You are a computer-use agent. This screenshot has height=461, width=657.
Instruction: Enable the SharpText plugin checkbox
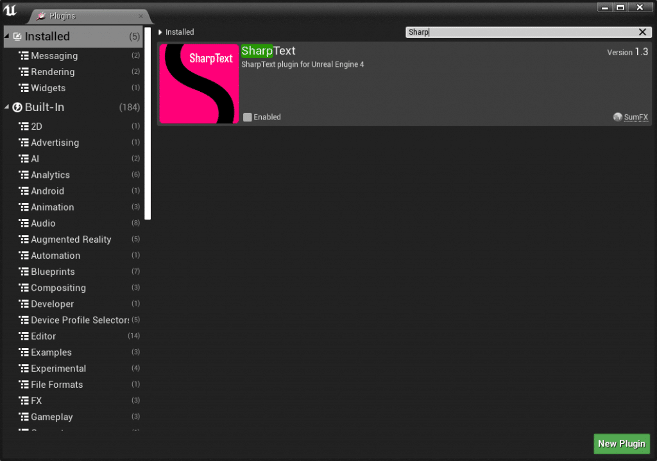[247, 117]
